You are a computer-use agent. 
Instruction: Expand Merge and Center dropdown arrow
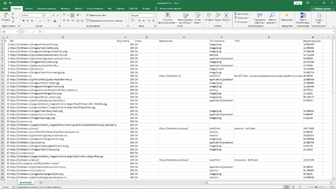coord(126,21)
